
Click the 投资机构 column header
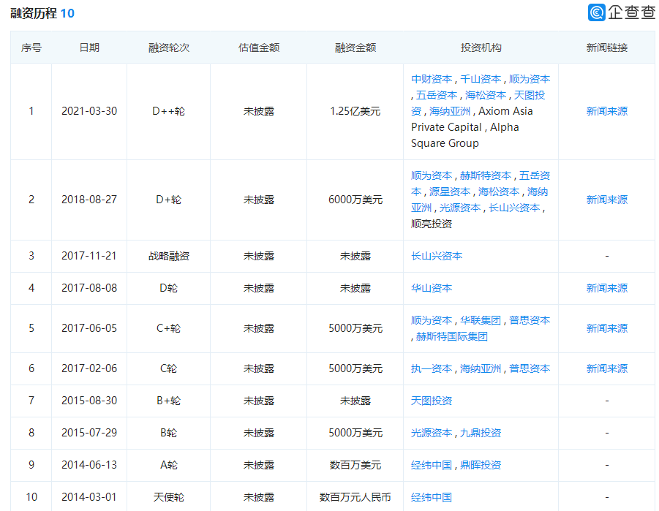click(481, 48)
